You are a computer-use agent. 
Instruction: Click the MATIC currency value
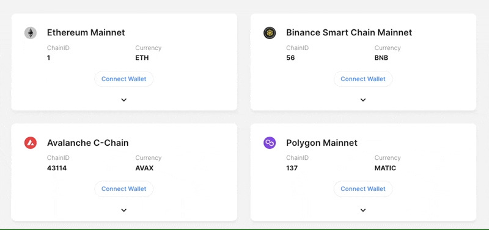tap(385, 168)
